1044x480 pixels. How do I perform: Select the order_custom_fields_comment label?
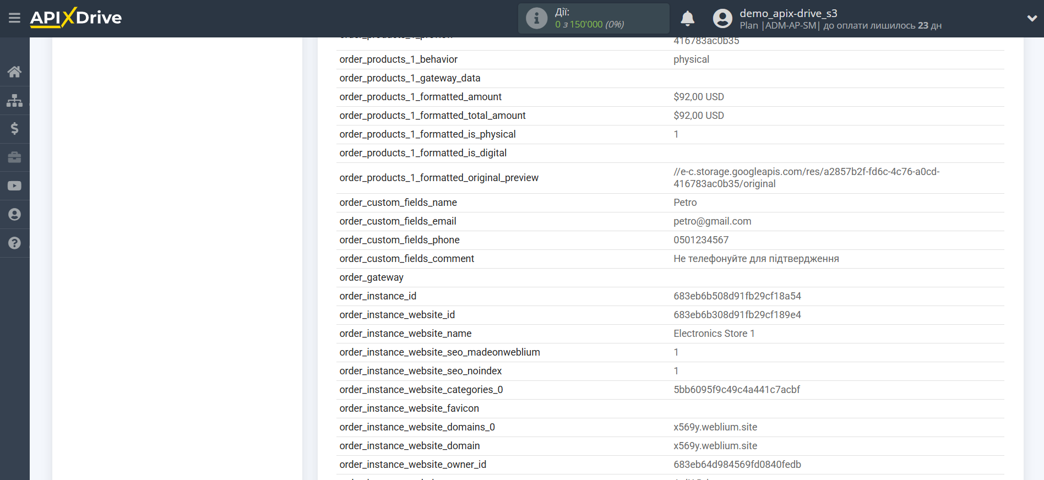406,259
